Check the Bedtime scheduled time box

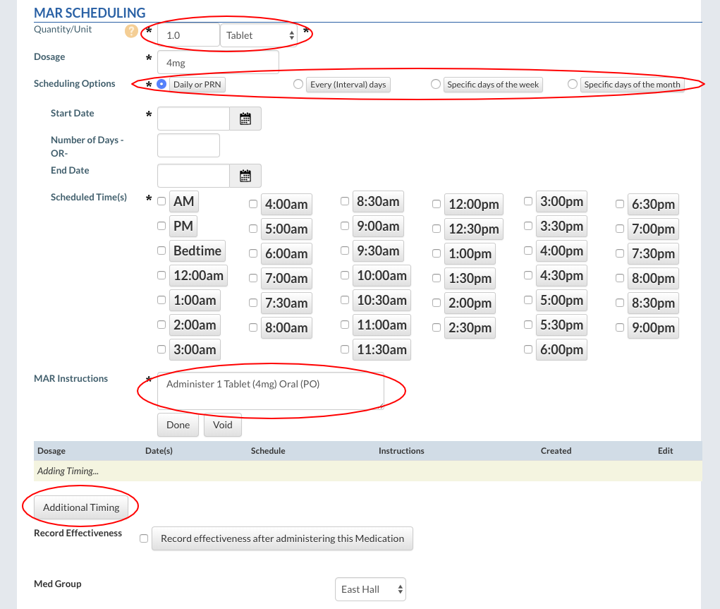pyautogui.click(x=161, y=251)
